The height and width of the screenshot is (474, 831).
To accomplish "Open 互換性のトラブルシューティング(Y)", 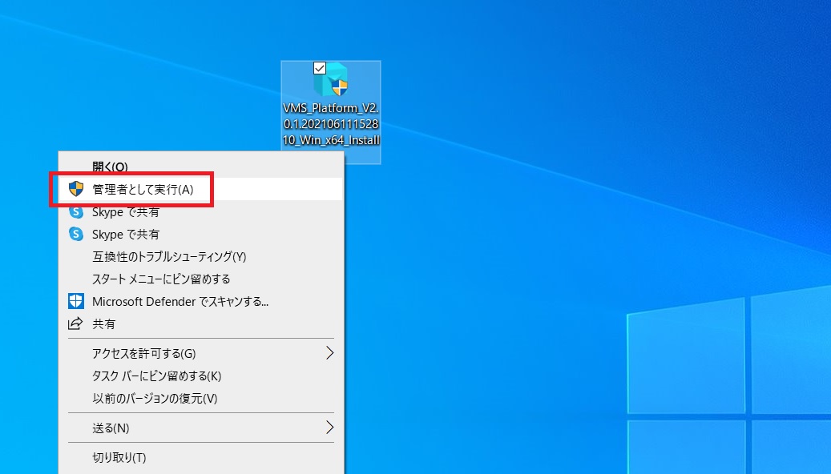I will [201, 257].
